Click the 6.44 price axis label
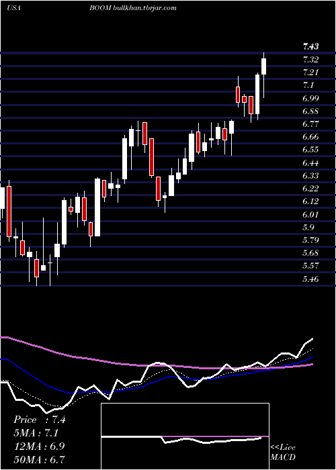This screenshot has width=336, height=470. 310,162
